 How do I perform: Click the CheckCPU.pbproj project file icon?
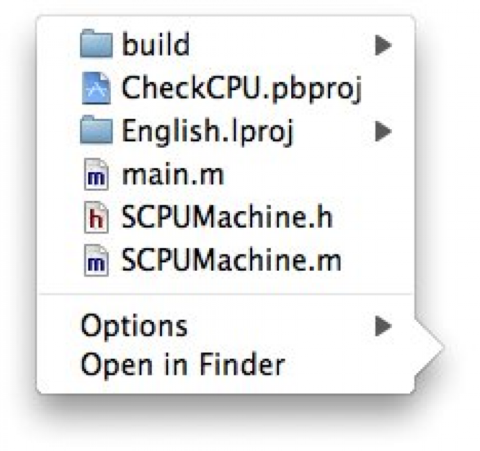tap(97, 89)
